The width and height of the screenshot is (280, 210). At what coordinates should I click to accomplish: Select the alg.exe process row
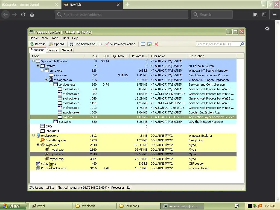tap(133, 117)
